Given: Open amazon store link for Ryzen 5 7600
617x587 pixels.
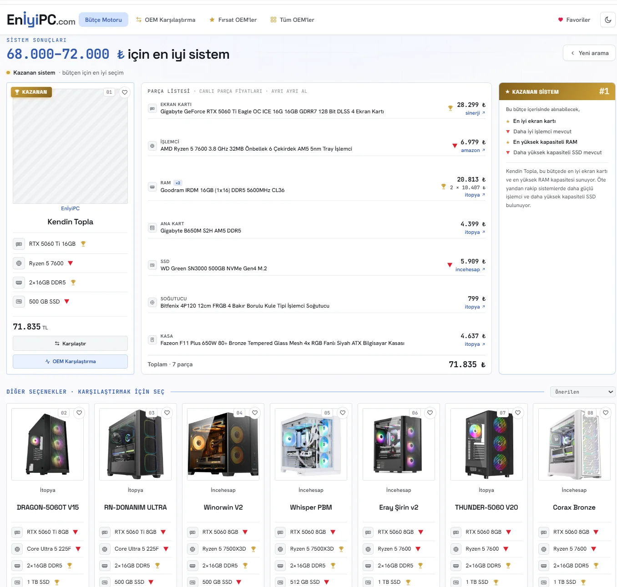Looking at the screenshot, I should click(x=473, y=150).
